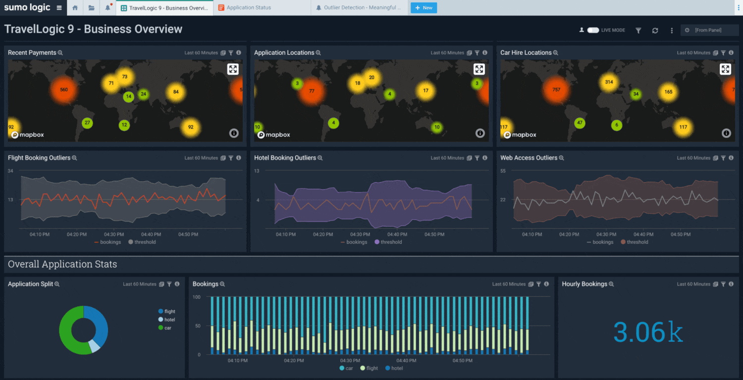This screenshot has height=380, width=743.
Task: Open the Library folder icon
Action: [91, 8]
